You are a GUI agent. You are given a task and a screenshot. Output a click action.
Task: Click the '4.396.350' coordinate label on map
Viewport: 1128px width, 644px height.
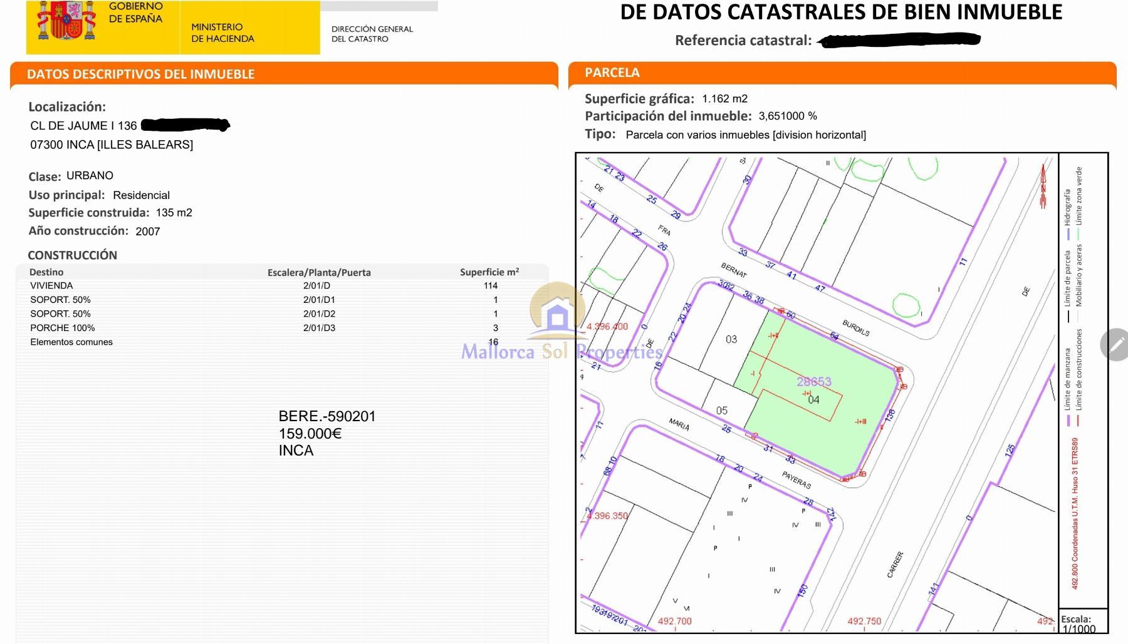607,516
